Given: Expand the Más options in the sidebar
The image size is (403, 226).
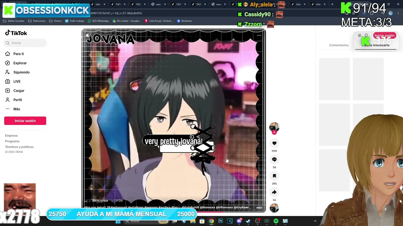Looking at the screenshot, I should click(13, 109).
